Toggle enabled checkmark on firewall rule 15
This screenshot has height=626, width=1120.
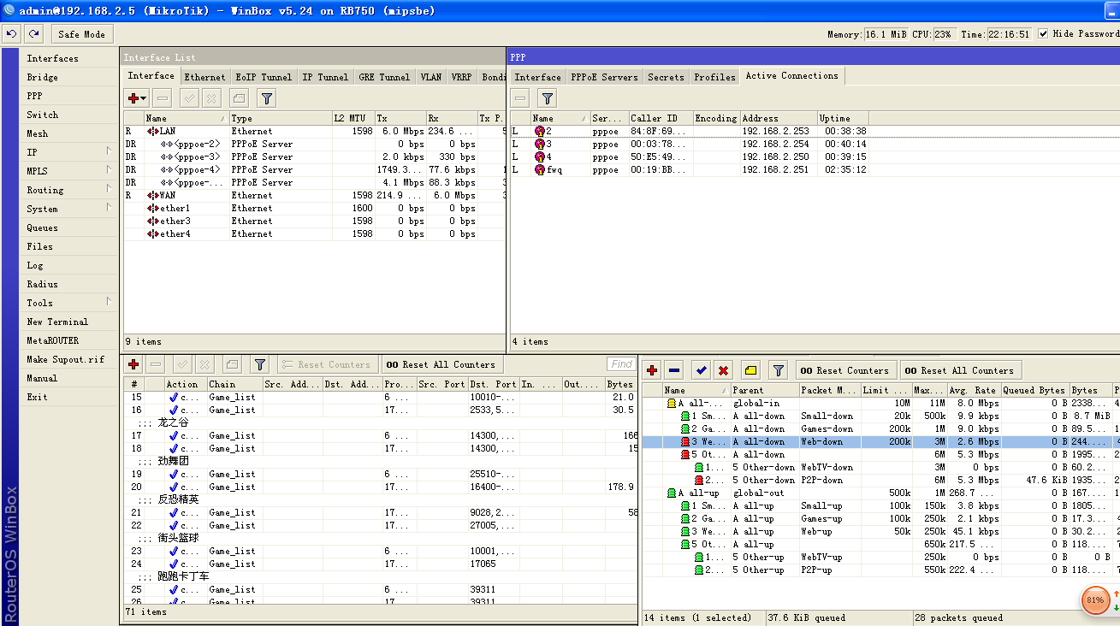point(174,397)
